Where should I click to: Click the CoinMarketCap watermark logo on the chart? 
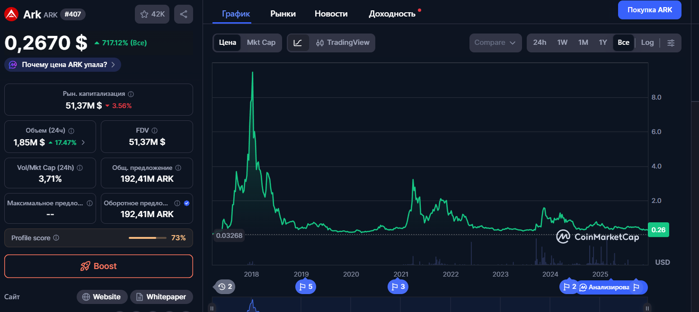click(x=564, y=236)
